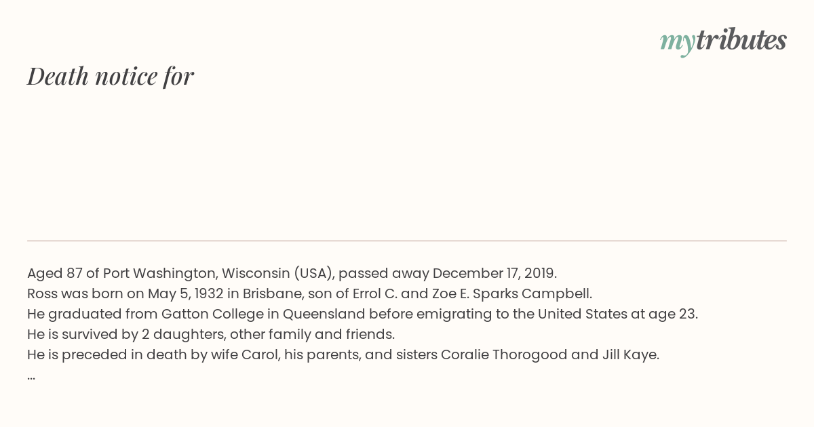Click the trailing ellipsis to read more
The image size is (814, 427).
click(31, 376)
